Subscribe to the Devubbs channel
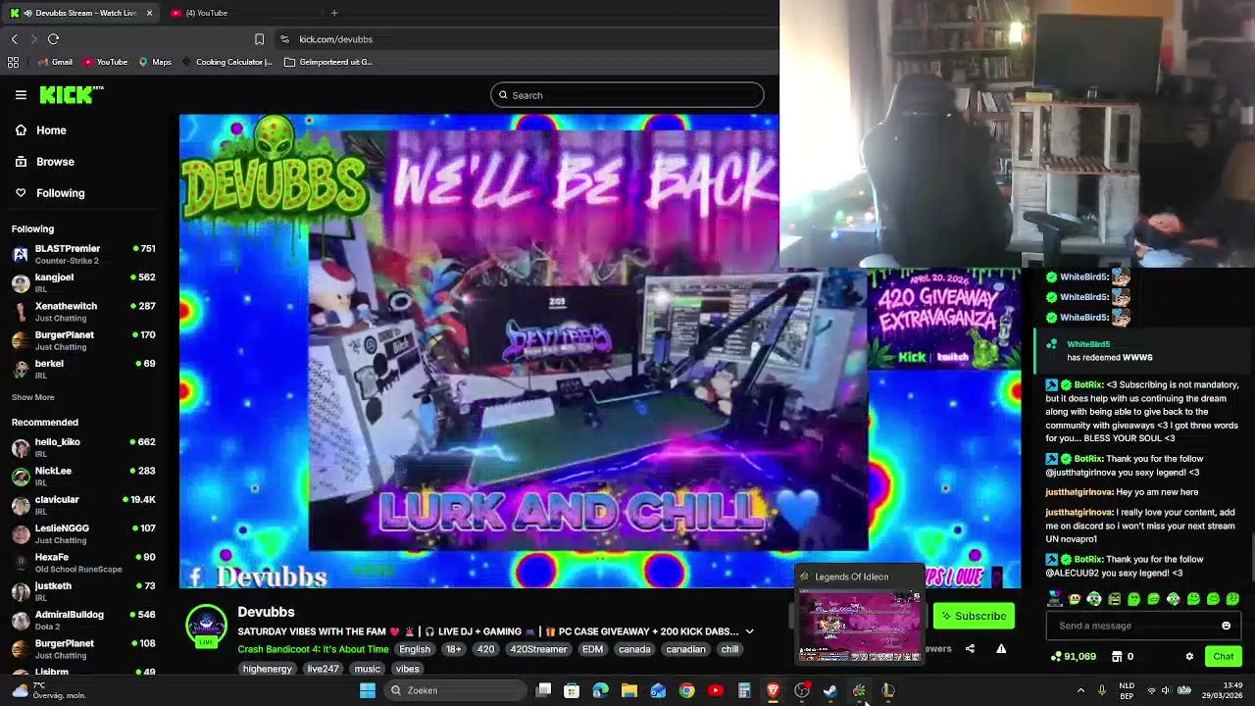The height and width of the screenshot is (706, 1255). (x=974, y=616)
